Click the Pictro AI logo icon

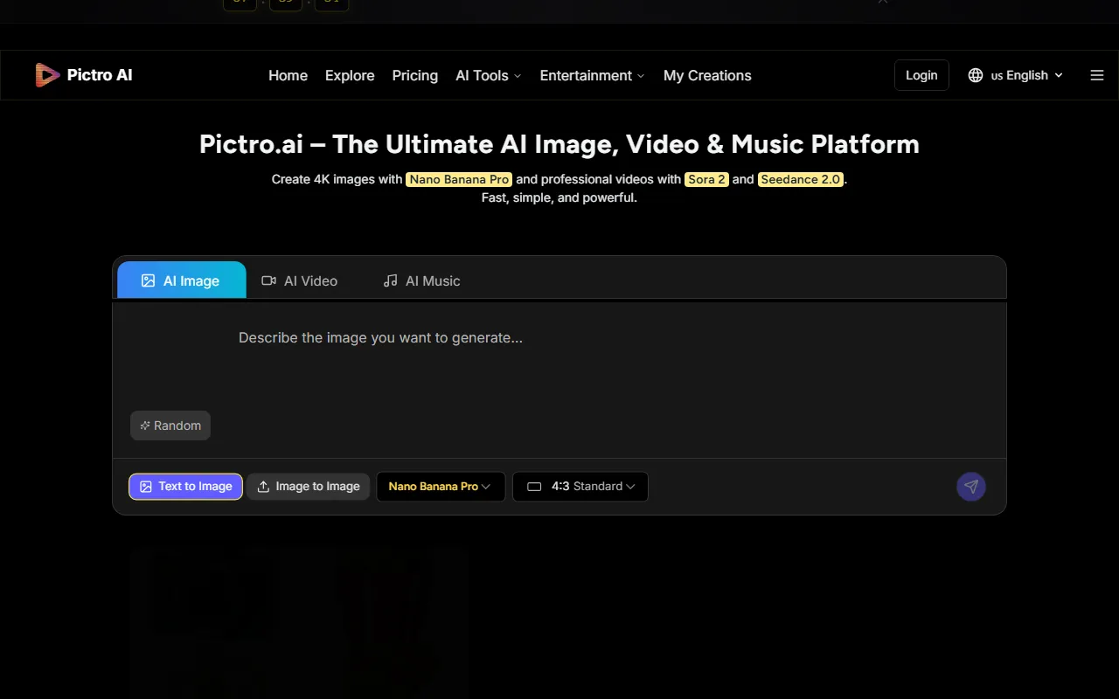pyautogui.click(x=47, y=75)
